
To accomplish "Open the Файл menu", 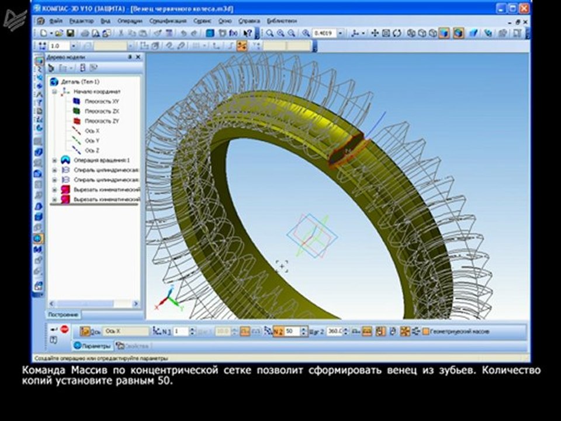I will click(x=56, y=21).
